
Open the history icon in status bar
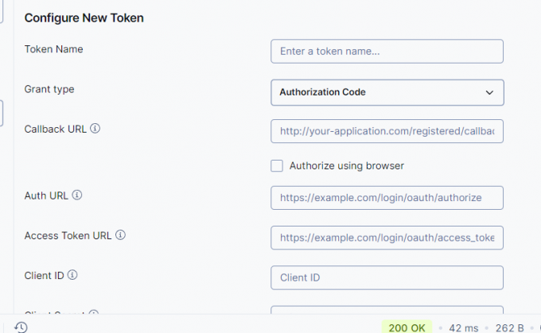pos(21,327)
